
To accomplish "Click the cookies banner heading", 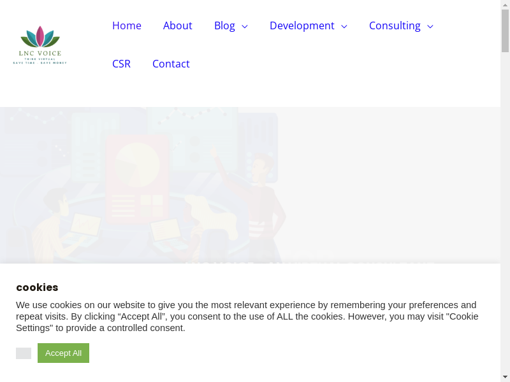I will pyautogui.click(x=37, y=287).
